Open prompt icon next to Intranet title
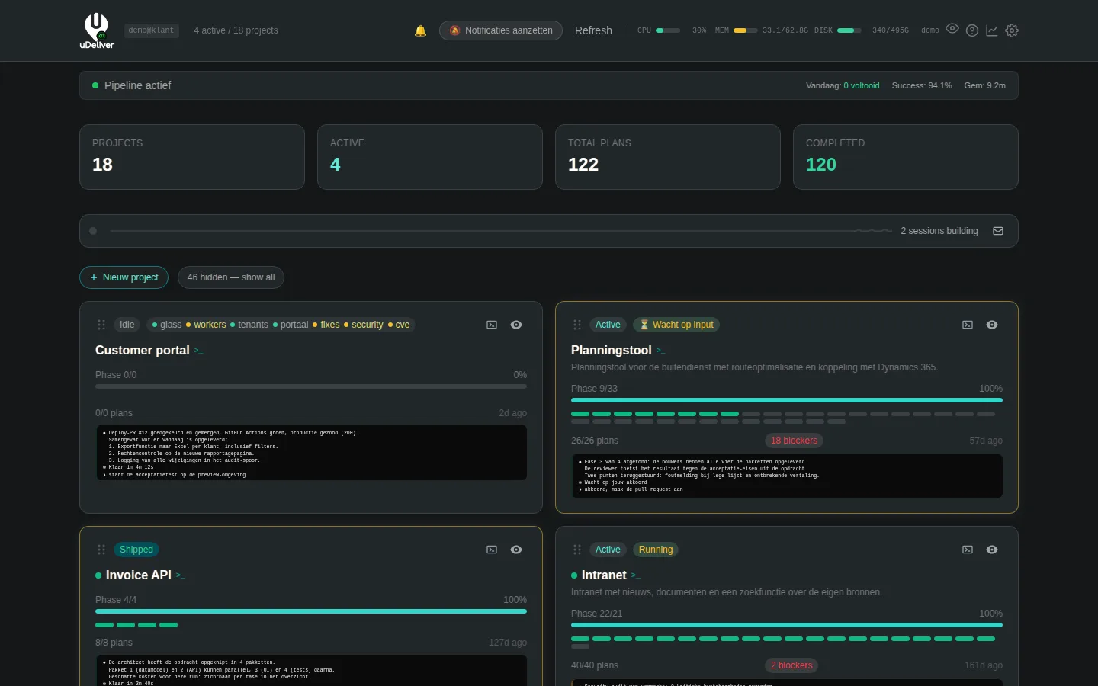Viewport: 1098px width, 686px height. [635, 575]
